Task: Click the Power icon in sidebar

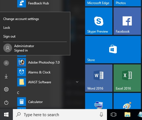Action: pyautogui.click(x=6, y=102)
